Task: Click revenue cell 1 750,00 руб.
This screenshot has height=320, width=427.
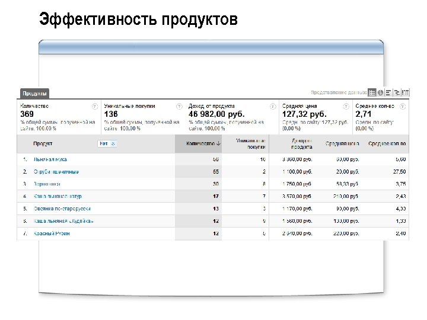Action: pyautogui.click(x=297, y=184)
